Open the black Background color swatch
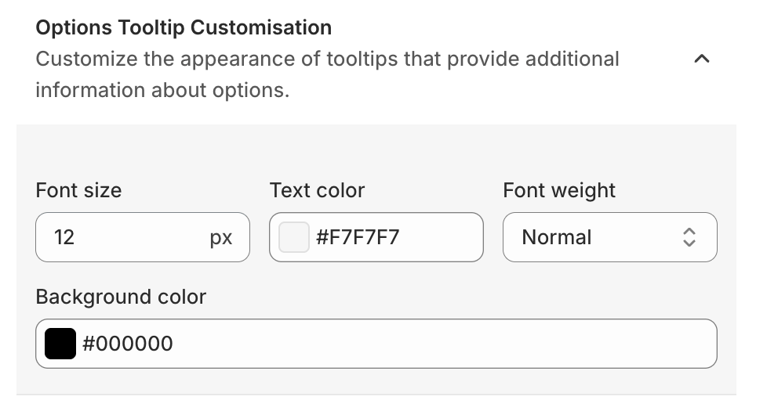 click(x=60, y=344)
